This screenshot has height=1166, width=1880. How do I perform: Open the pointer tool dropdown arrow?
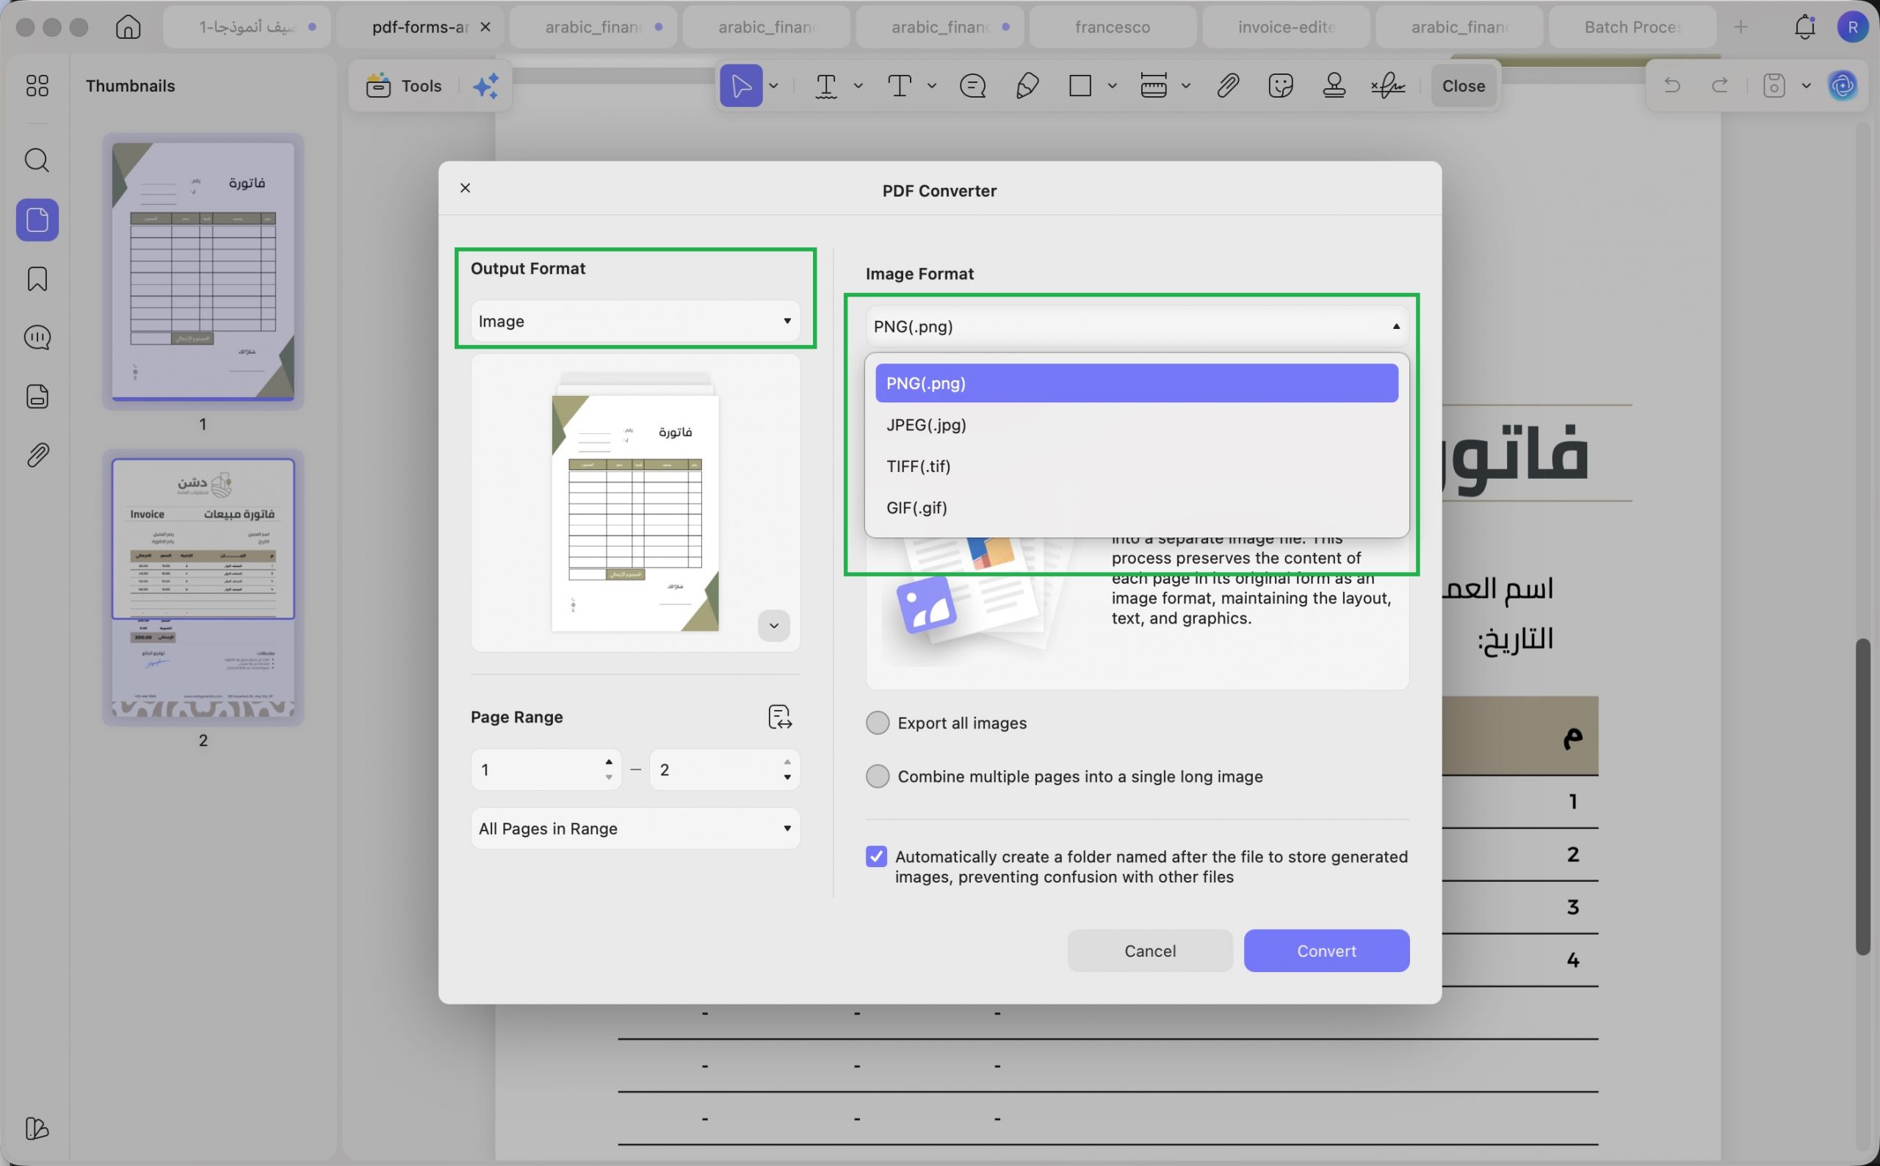pos(773,86)
